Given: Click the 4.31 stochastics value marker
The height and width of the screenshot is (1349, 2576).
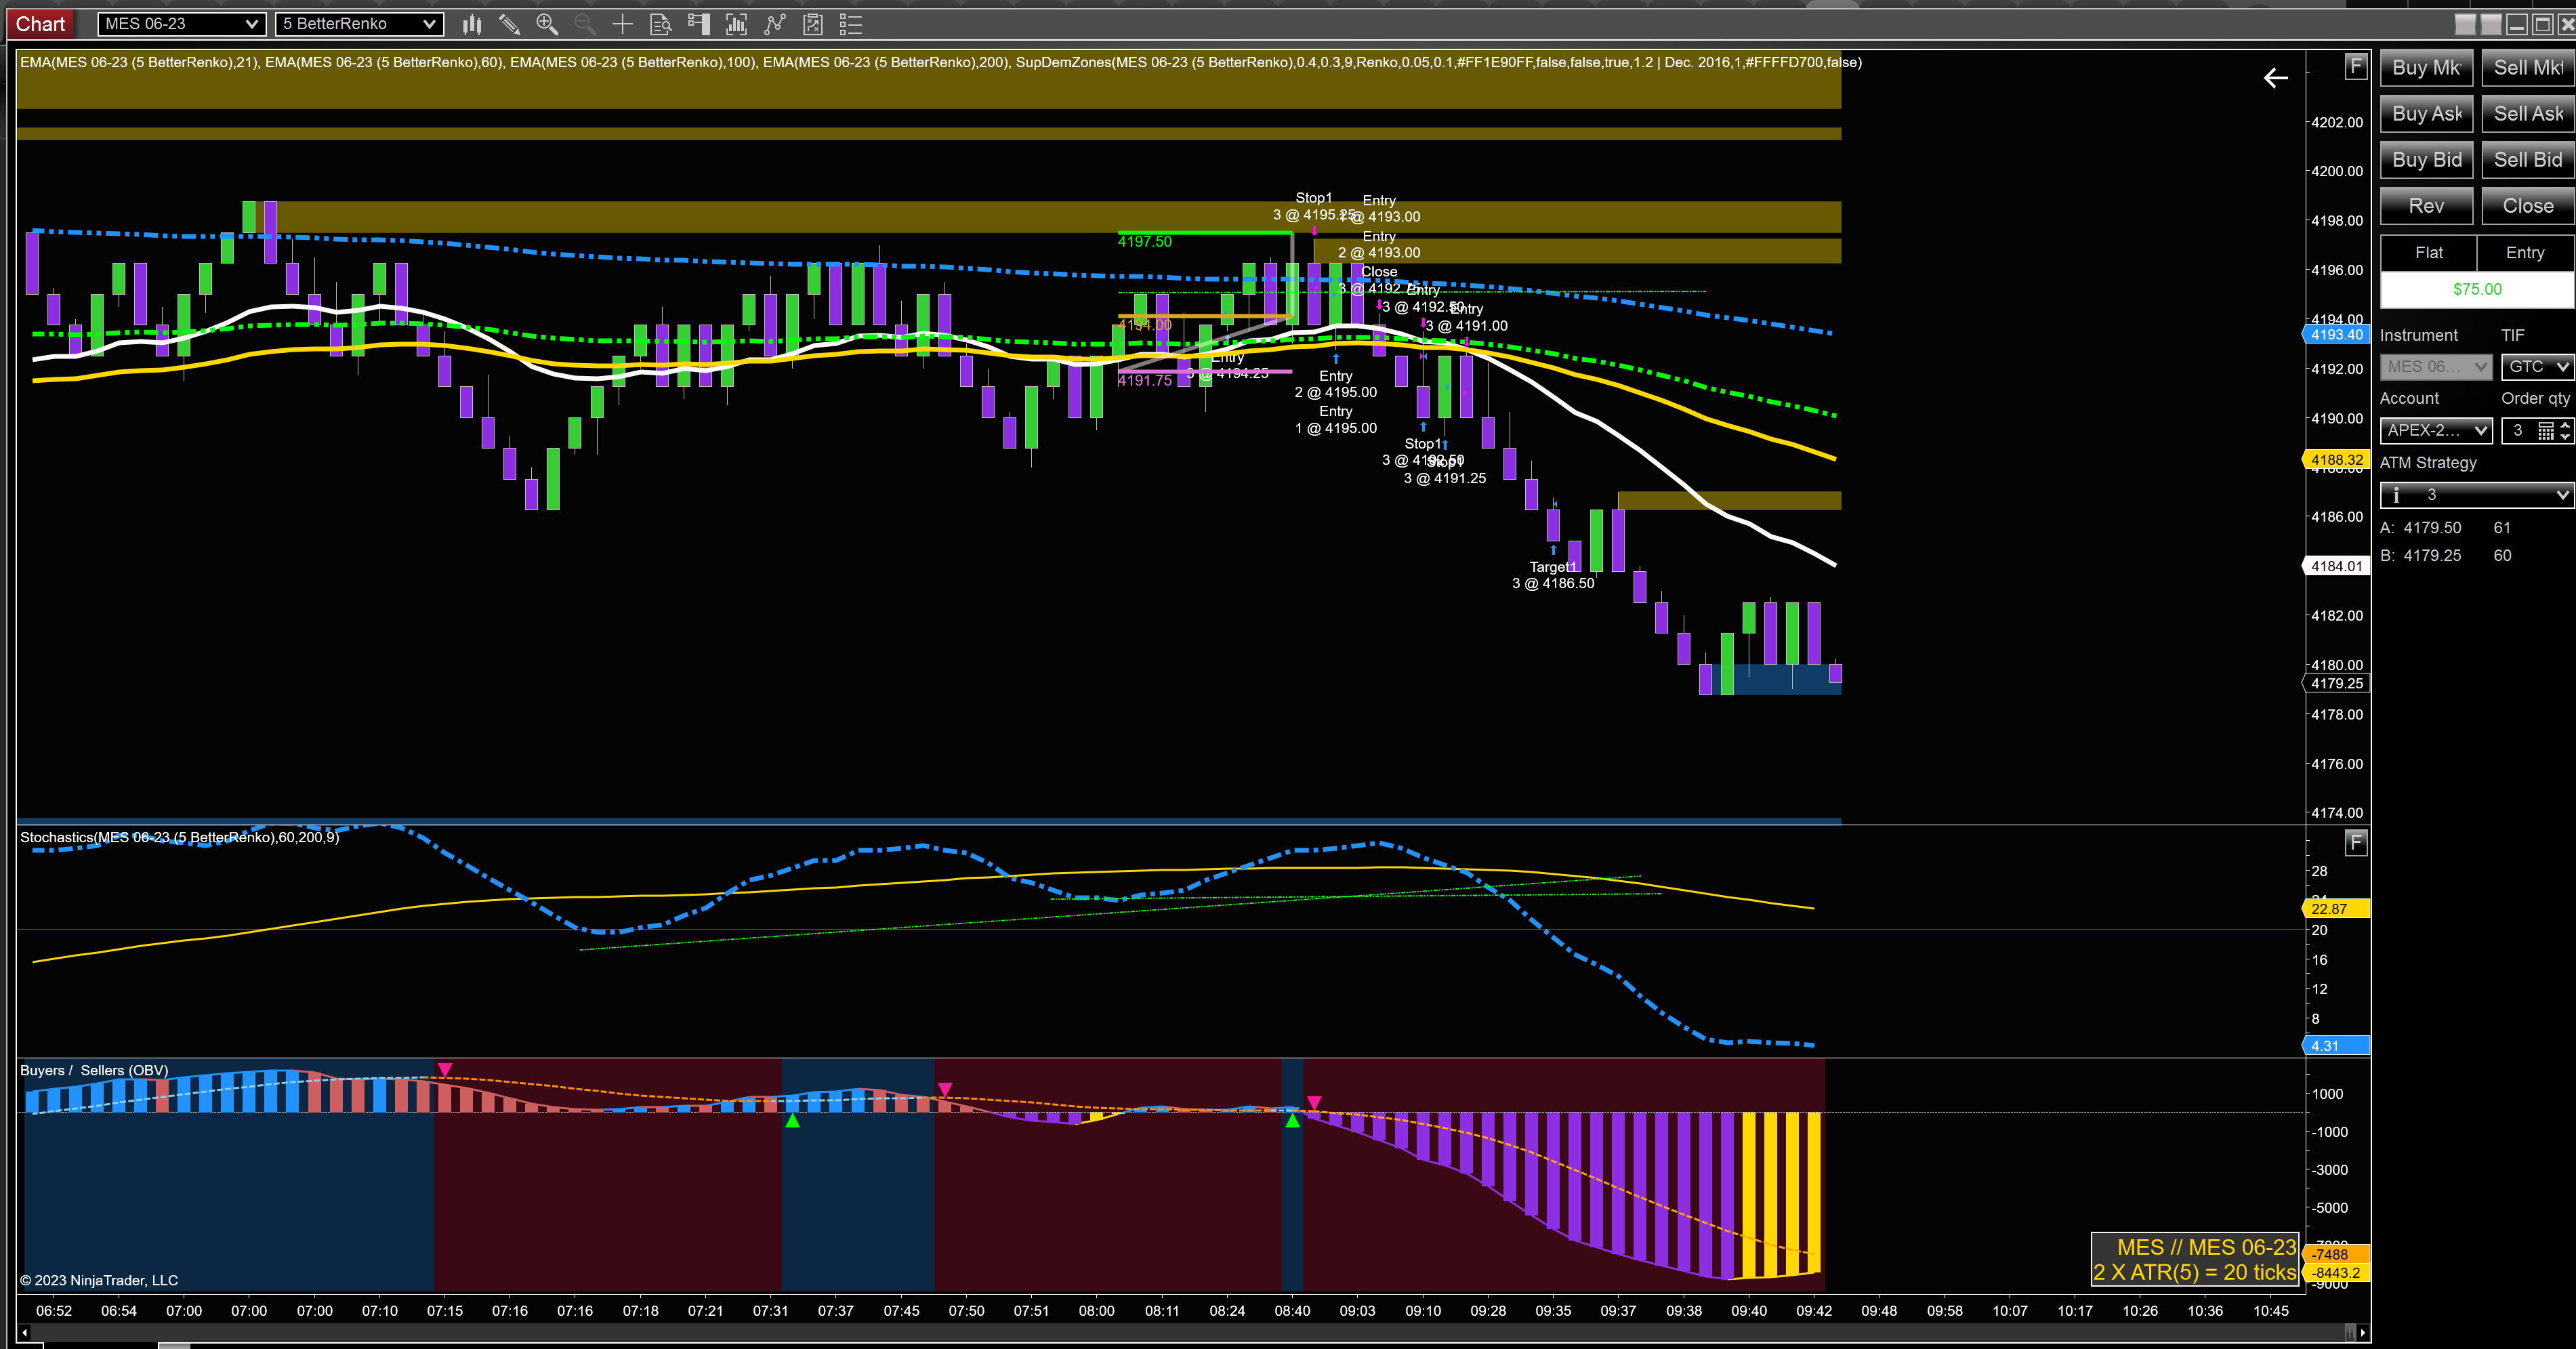Looking at the screenshot, I should point(2336,1046).
